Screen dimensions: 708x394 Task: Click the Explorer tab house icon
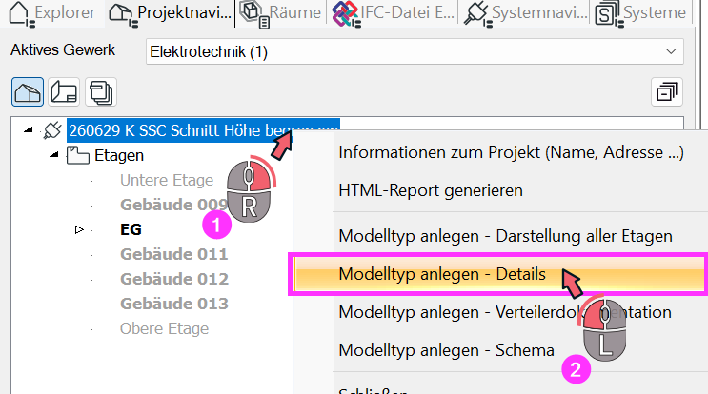tap(20, 13)
